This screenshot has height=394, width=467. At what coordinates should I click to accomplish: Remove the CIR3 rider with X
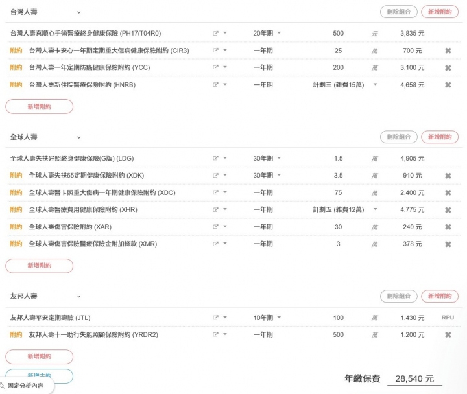(448, 51)
